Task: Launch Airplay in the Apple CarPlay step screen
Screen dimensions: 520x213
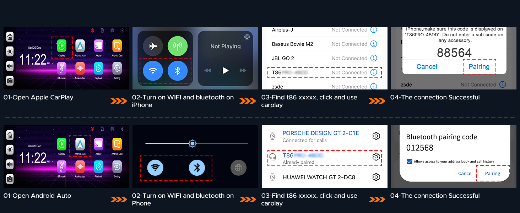Action: coord(99,45)
